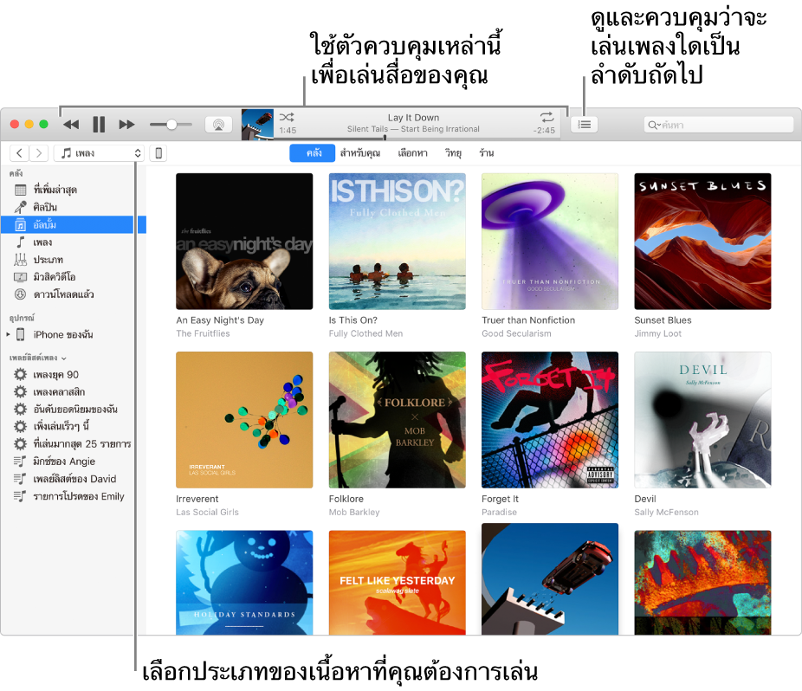Click Mob Barkley artist link

pos(354,512)
